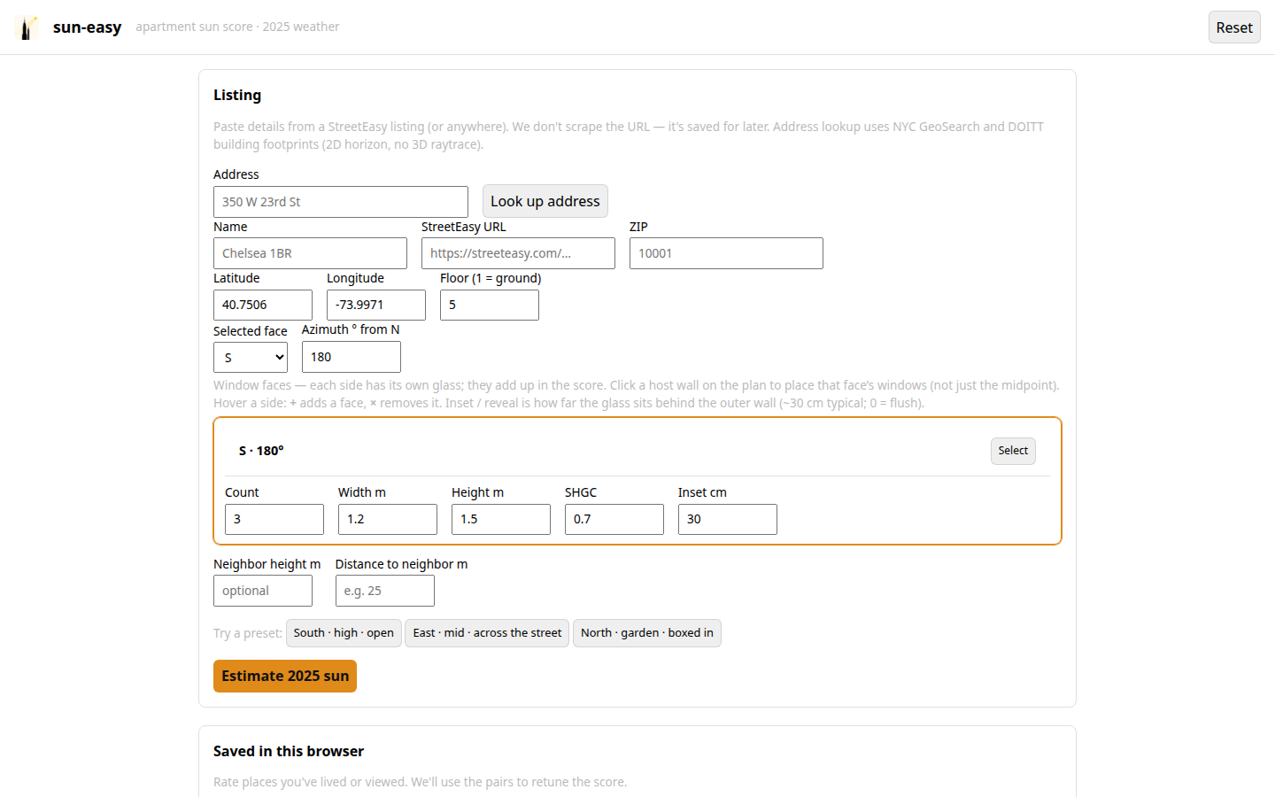Click the apartment sun score tagline
This screenshot has width=1275, height=797.
pos(237,27)
